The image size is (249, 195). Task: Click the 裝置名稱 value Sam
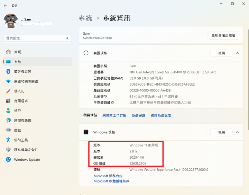coord(132,66)
